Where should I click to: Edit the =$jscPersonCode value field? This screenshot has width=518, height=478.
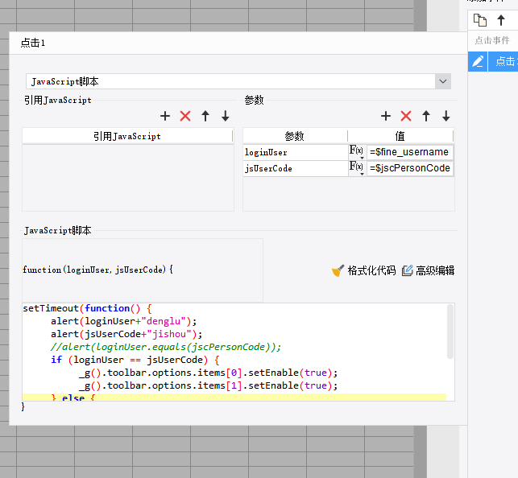pos(409,168)
